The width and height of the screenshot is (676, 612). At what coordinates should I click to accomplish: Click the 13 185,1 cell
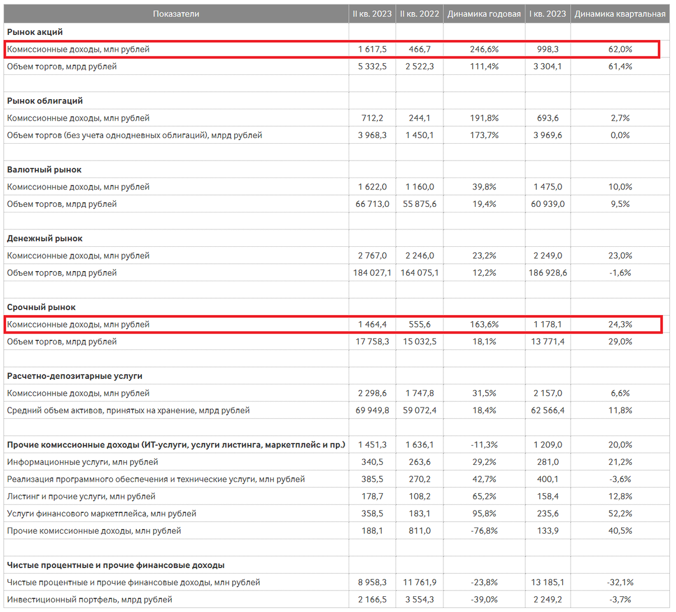pyautogui.click(x=548, y=582)
